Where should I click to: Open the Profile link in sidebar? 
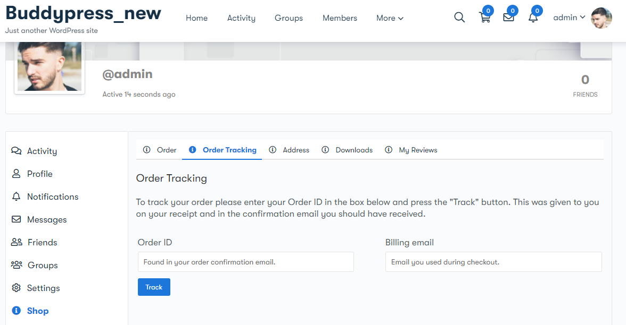pyautogui.click(x=40, y=174)
